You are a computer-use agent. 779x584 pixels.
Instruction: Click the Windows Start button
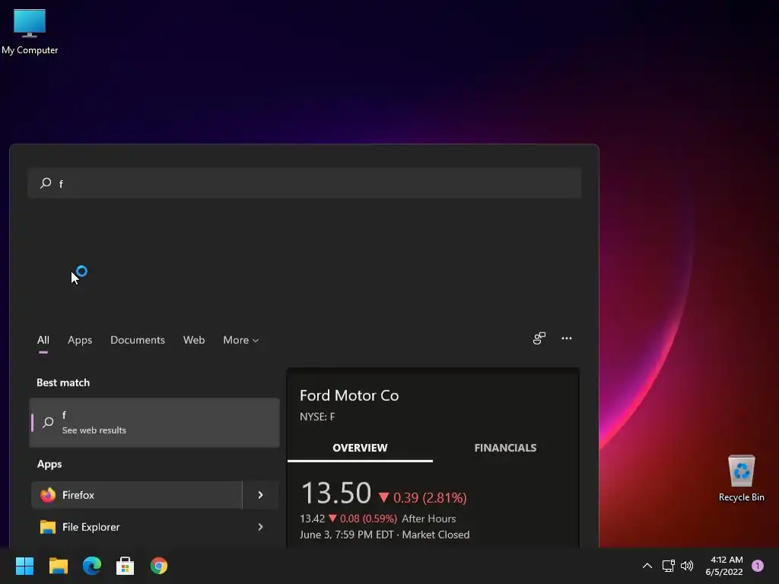(24, 566)
